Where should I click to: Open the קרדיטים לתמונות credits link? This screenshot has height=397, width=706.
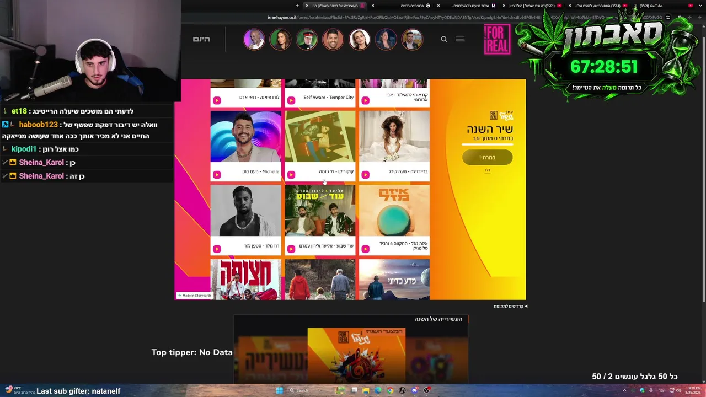(x=510, y=306)
